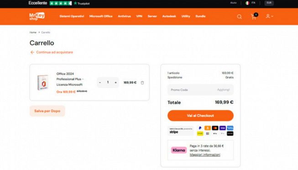Open Microsoft Office menu
Screen dimensions: 298x170
click(x=101, y=16)
